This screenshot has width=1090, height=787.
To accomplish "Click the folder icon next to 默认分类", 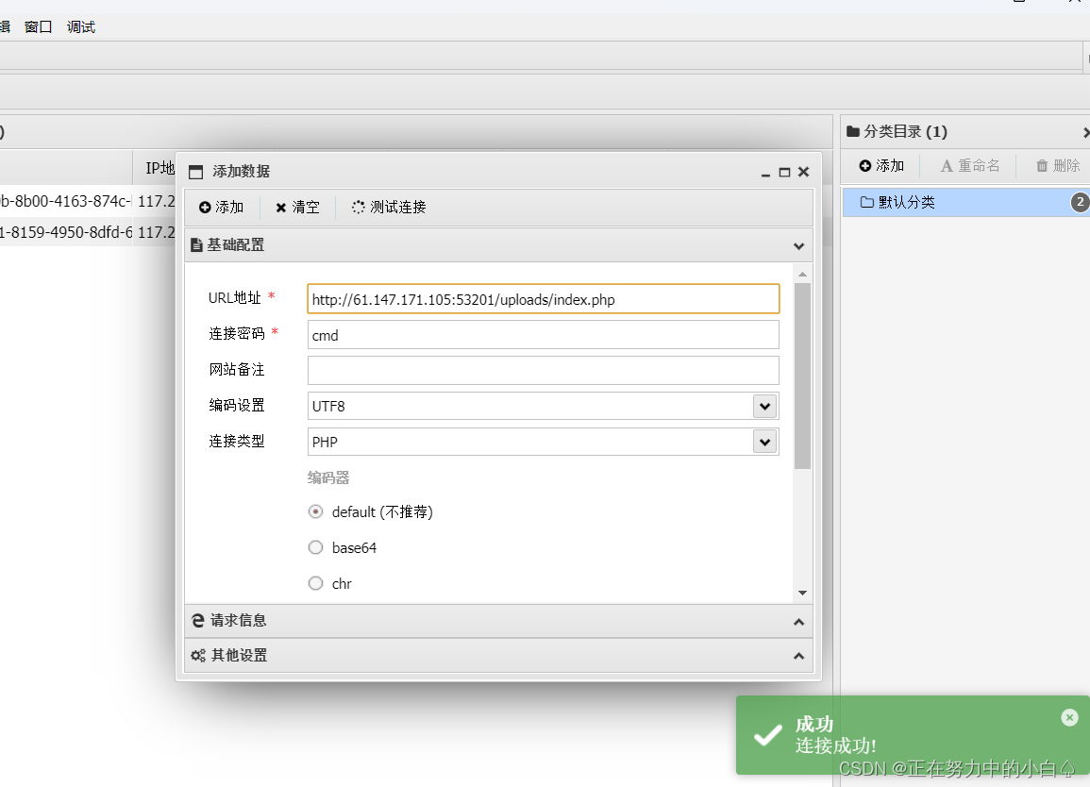I will click(868, 201).
